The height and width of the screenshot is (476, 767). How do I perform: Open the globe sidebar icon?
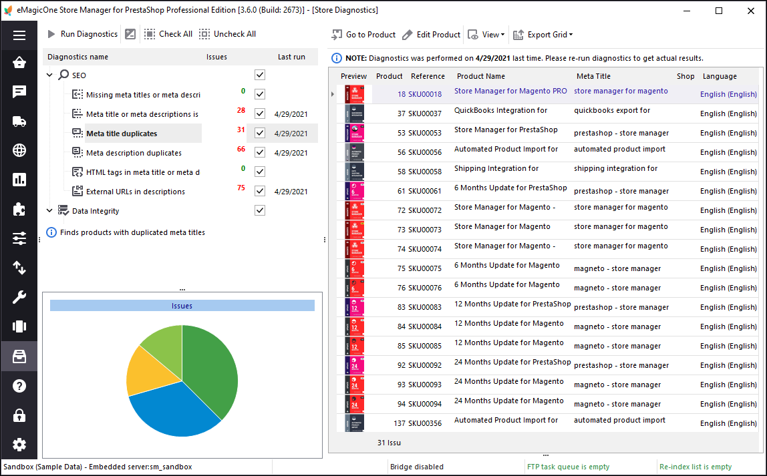coord(19,150)
